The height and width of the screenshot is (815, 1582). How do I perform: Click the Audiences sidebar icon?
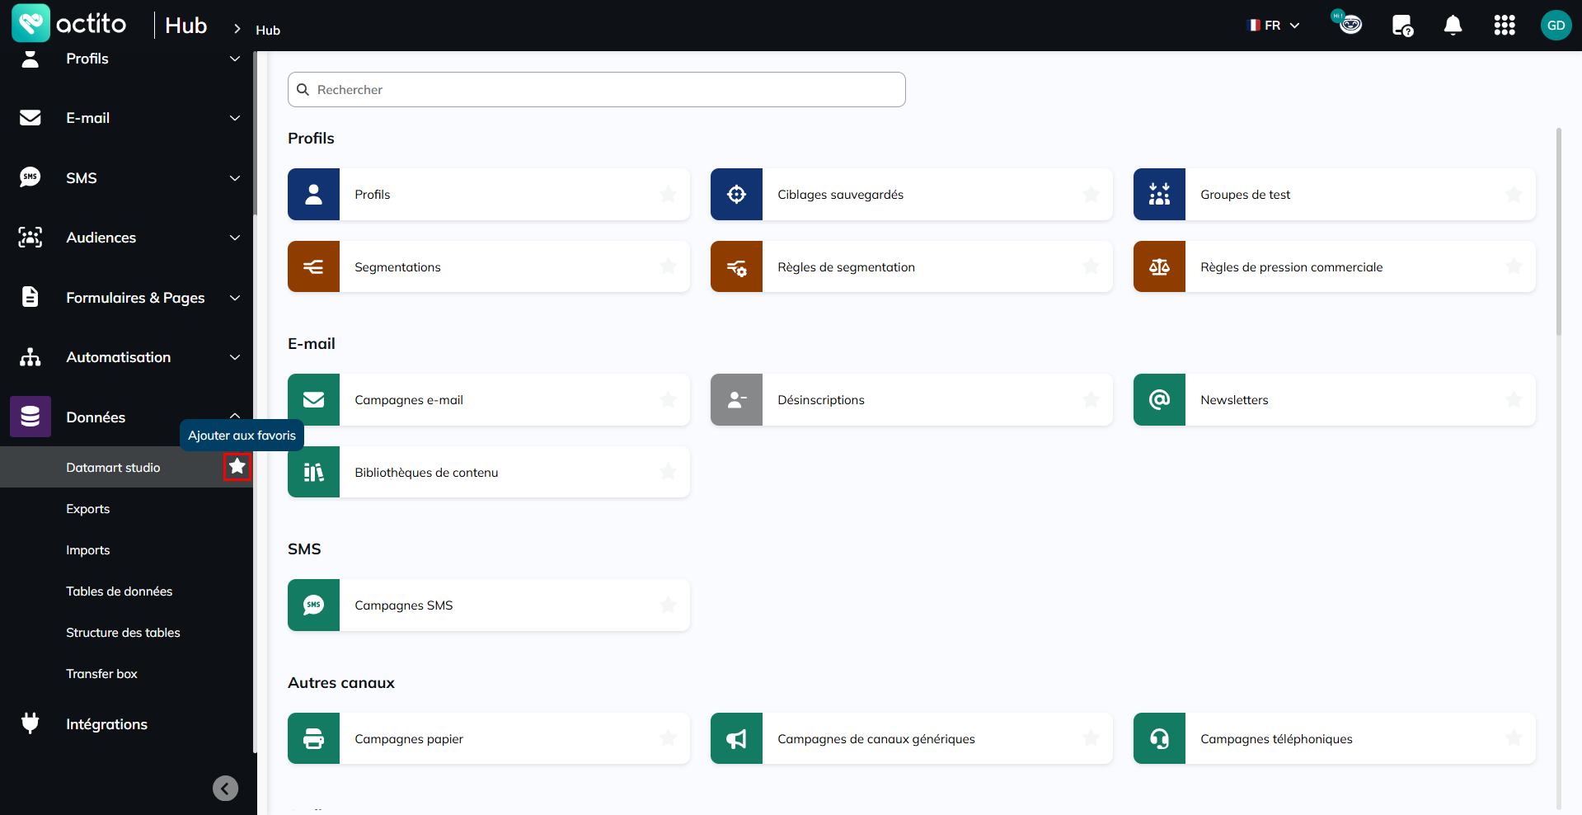31,238
